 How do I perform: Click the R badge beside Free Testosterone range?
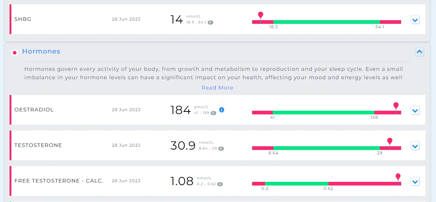coord(220,184)
